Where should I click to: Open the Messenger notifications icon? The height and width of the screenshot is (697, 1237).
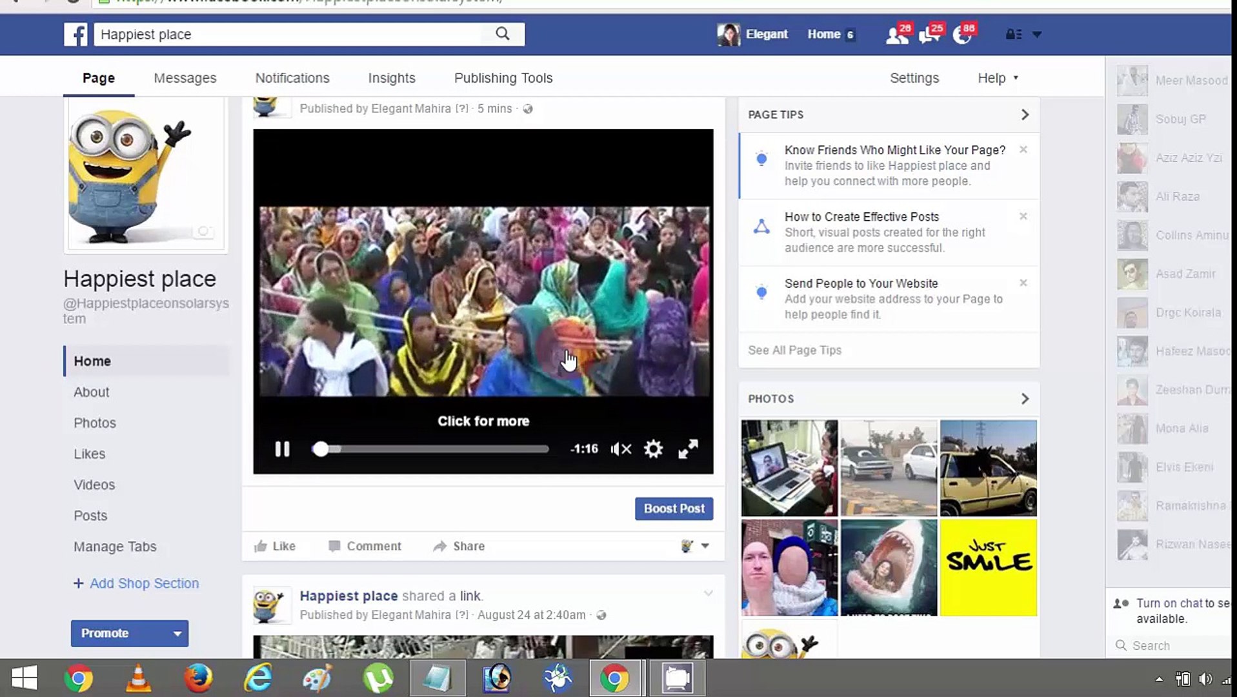930,34
